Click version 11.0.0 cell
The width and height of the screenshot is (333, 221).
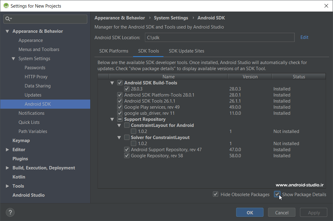coord(235,113)
